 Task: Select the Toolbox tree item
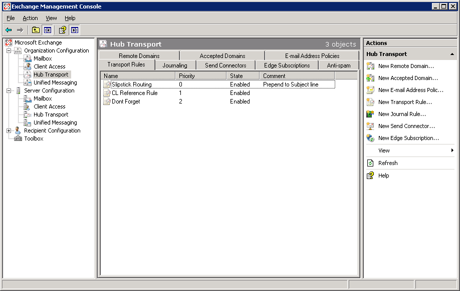coord(34,138)
